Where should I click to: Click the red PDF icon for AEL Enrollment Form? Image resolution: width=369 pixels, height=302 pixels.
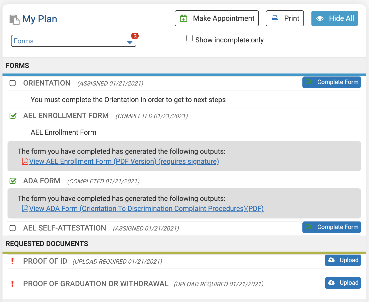(x=25, y=161)
